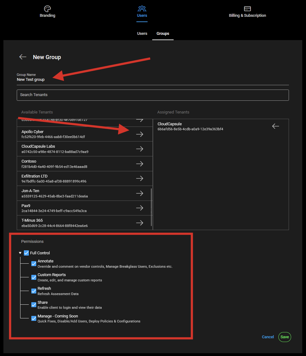The image size is (306, 356).
Task: Assign CloudCapsule Labs tenant using arrow
Action: [x=140, y=149]
